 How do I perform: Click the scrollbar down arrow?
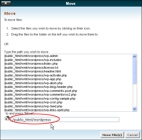(x=134, y=109)
